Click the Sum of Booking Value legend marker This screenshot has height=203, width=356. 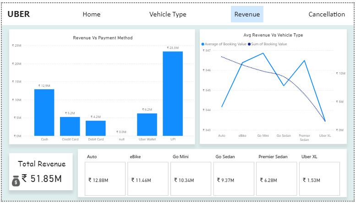click(249, 44)
